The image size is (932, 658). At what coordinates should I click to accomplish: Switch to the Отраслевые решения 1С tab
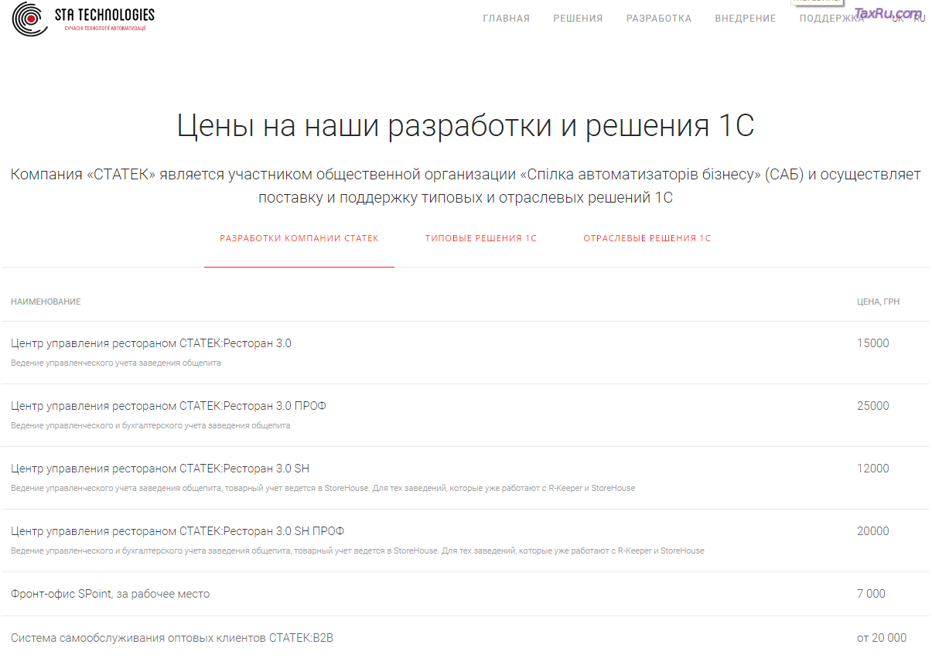click(647, 238)
